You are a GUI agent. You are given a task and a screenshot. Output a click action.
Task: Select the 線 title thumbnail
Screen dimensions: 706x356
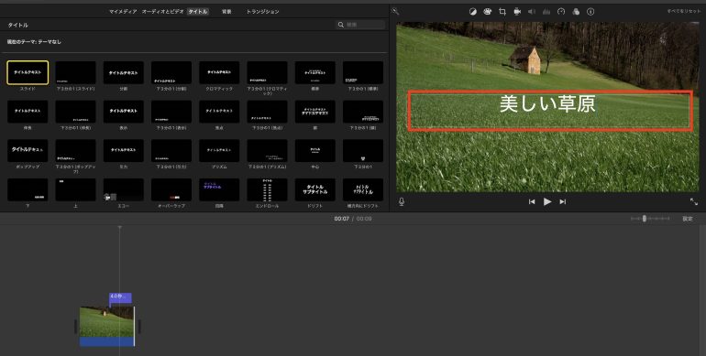coord(315,112)
